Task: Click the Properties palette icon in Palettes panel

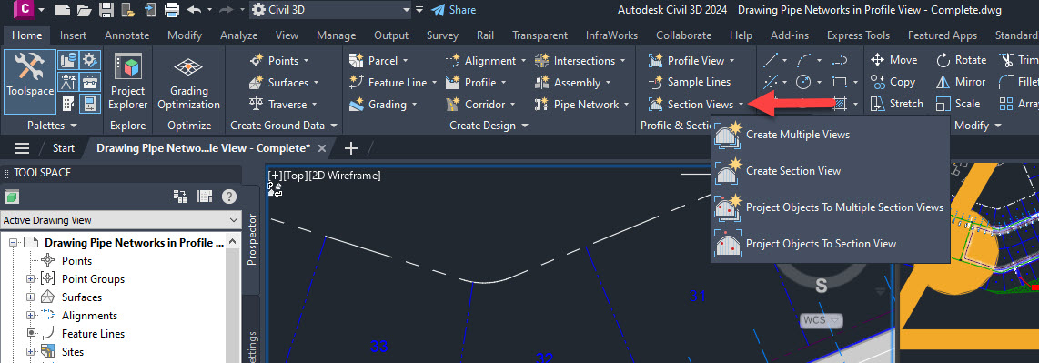Action: 89,104
